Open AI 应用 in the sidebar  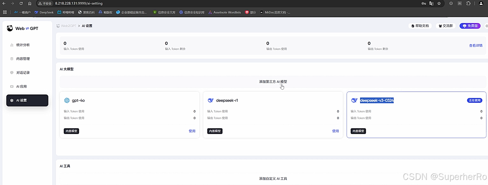click(27, 87)
